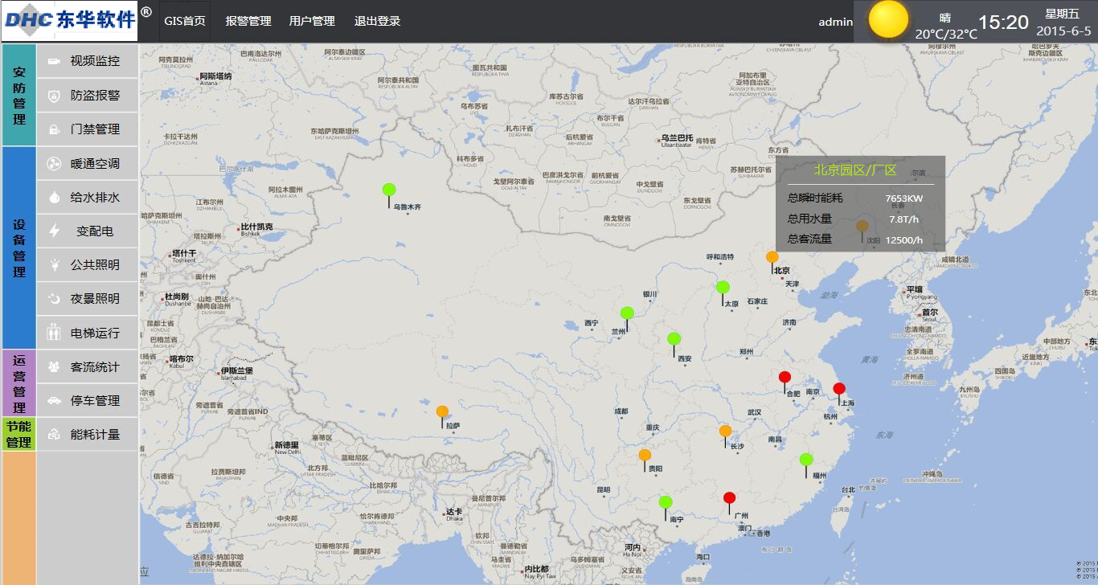Open 停车管理 in the sidebar

click(x=95, y=400)
